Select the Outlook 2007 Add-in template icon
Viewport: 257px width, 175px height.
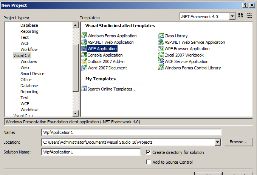(84, 61)
